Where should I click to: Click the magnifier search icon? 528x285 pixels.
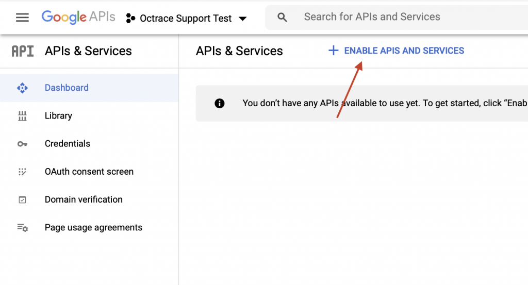282,17
